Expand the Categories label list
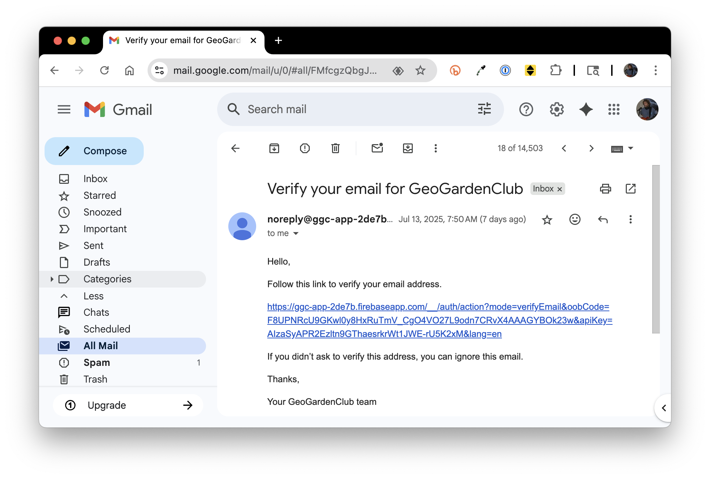The image size is (710, 479). pos(52,279)
